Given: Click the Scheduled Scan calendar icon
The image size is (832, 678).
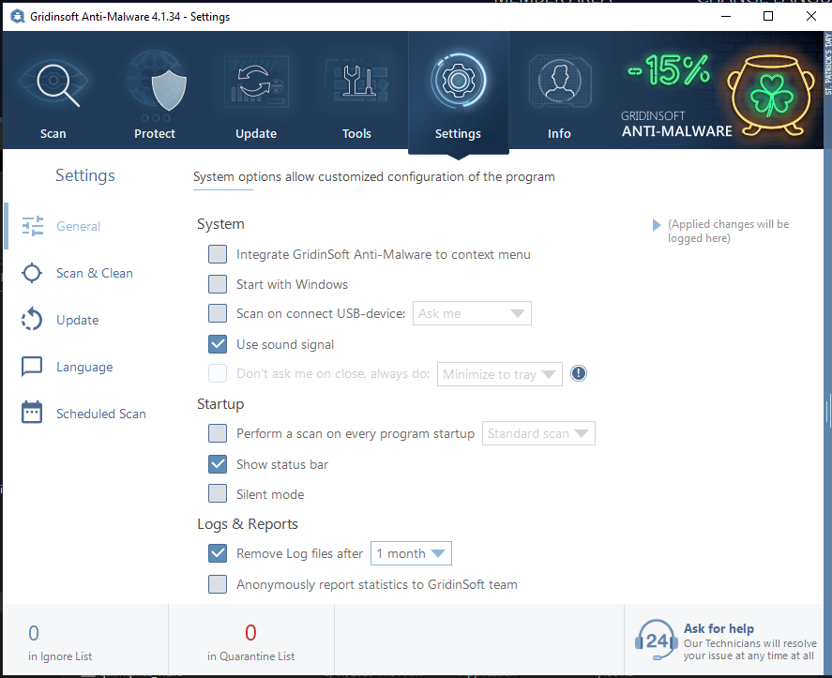Looking at the screenshot, I should click(x=32, y=413).
